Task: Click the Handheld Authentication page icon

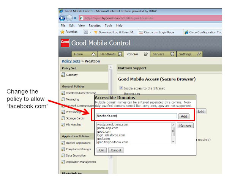Action: point(63,93)
